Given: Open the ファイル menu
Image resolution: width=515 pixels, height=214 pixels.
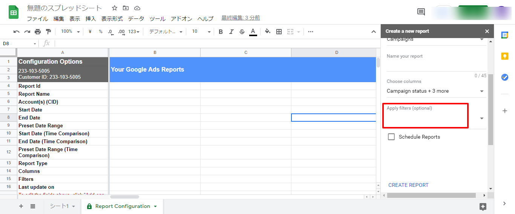Looking at the screenshot, I should coord(37,18).
